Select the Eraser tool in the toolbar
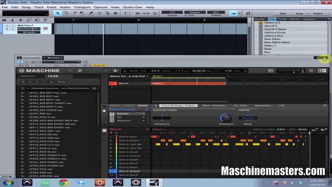Viewport: 332px width, 187px height. 82,13
